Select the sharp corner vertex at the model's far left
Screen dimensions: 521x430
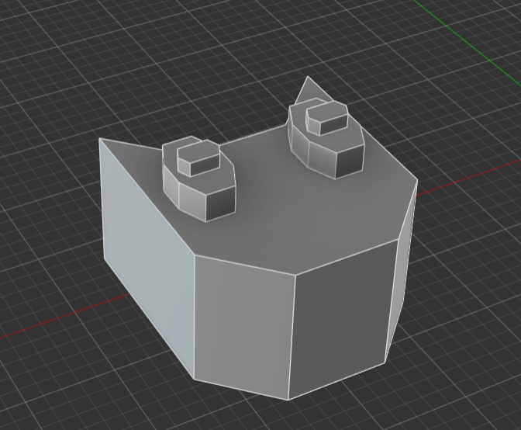coord(100,140)
